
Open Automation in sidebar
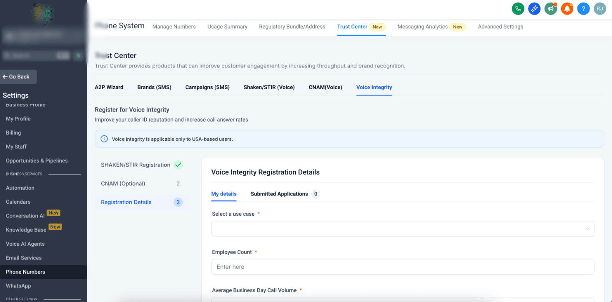click(x=20, y=188)
